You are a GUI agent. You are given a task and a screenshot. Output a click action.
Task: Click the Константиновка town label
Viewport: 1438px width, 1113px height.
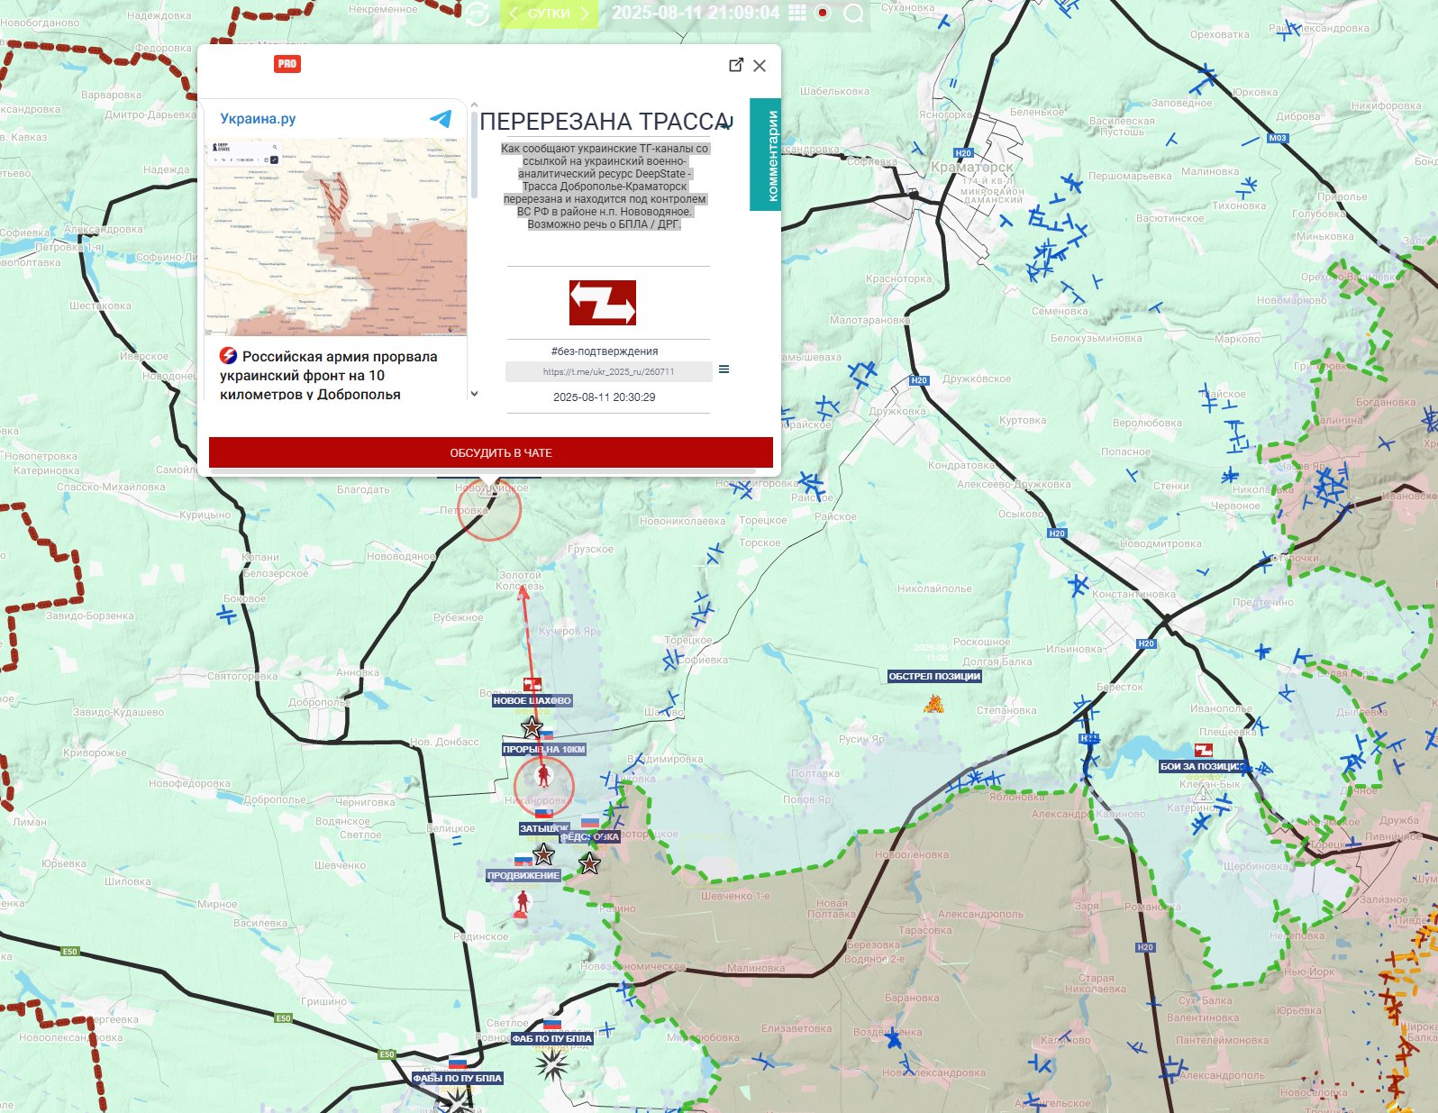[1133, 594]
